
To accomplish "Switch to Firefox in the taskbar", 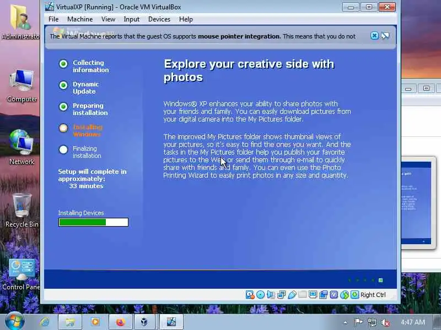I will coord(120,322).
